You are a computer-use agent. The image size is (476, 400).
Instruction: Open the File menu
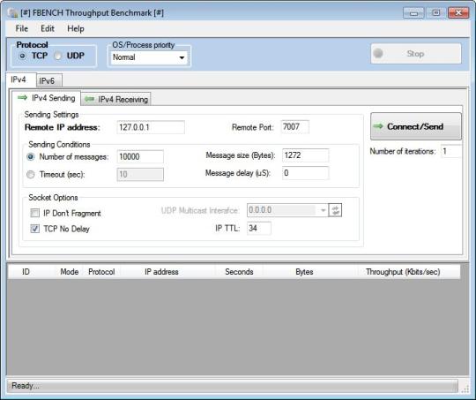tap(22, 28)
